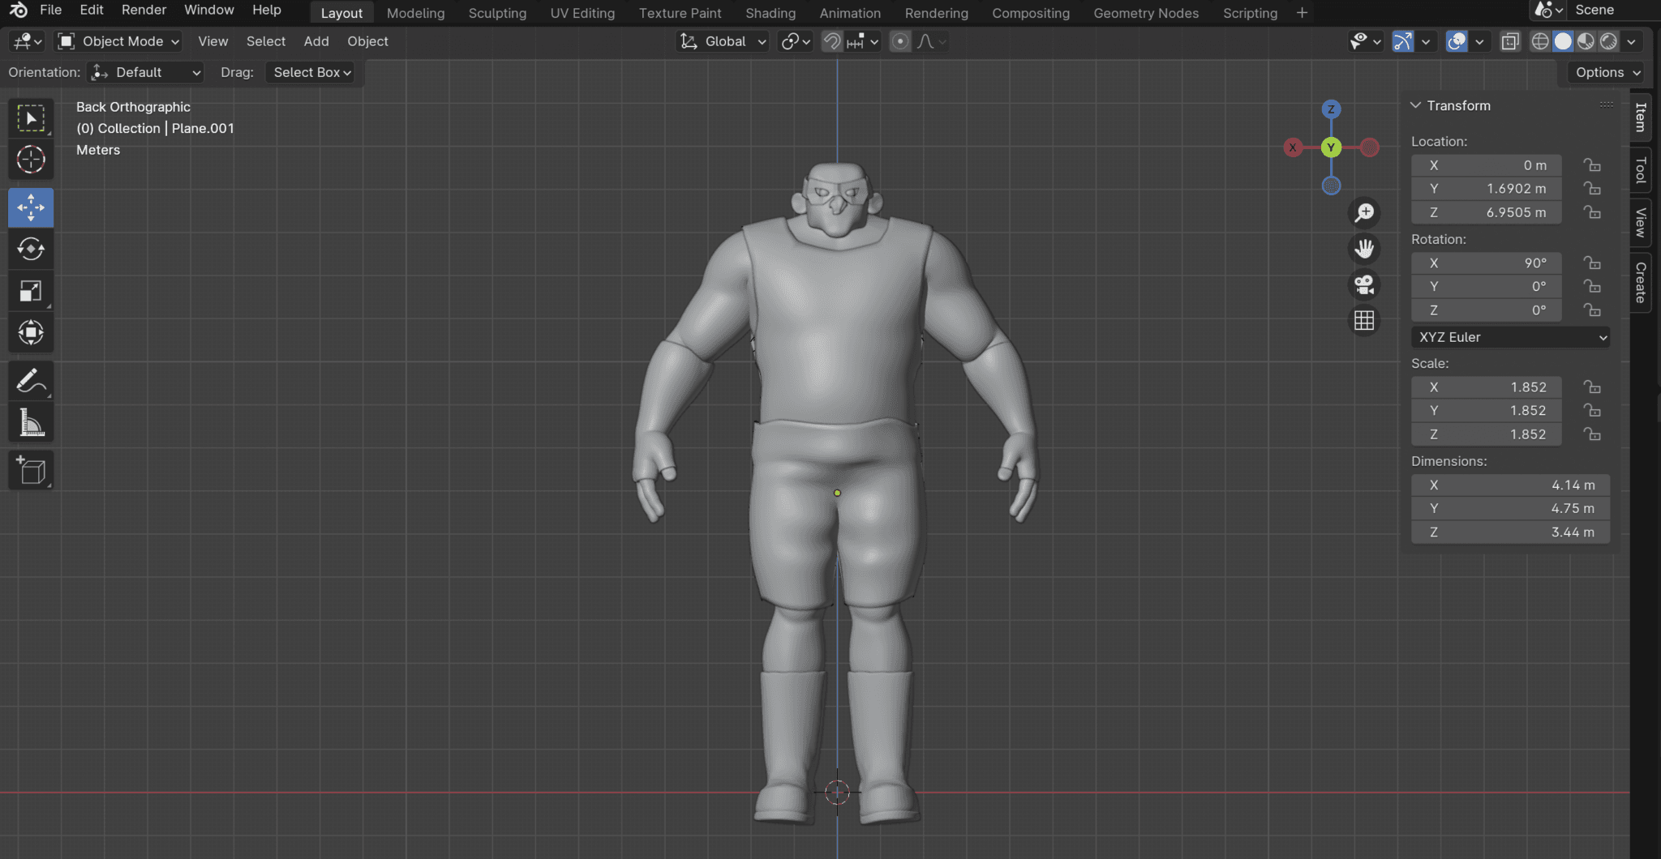Lock the Z location value

[1592, 212]
